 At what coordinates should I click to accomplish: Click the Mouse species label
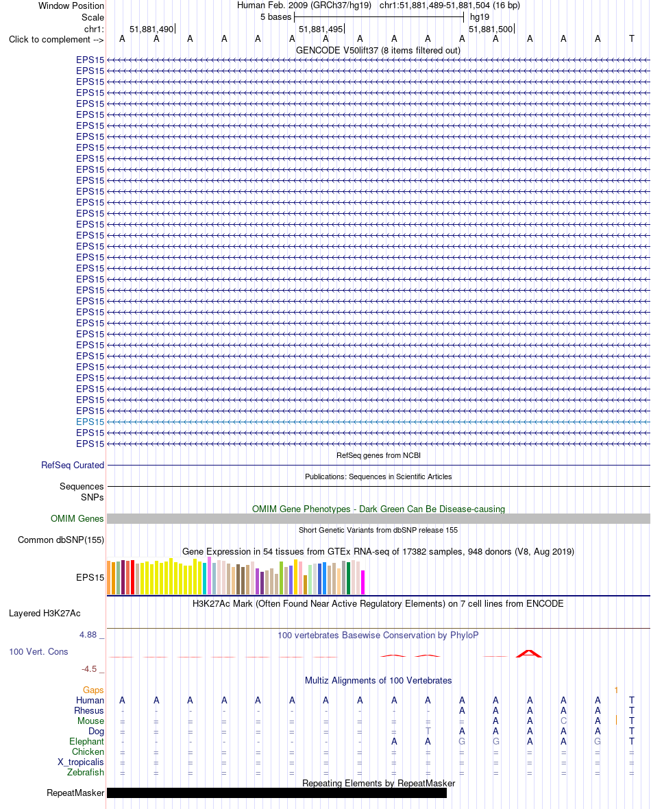pyautogui.click(x=90, y=721)
